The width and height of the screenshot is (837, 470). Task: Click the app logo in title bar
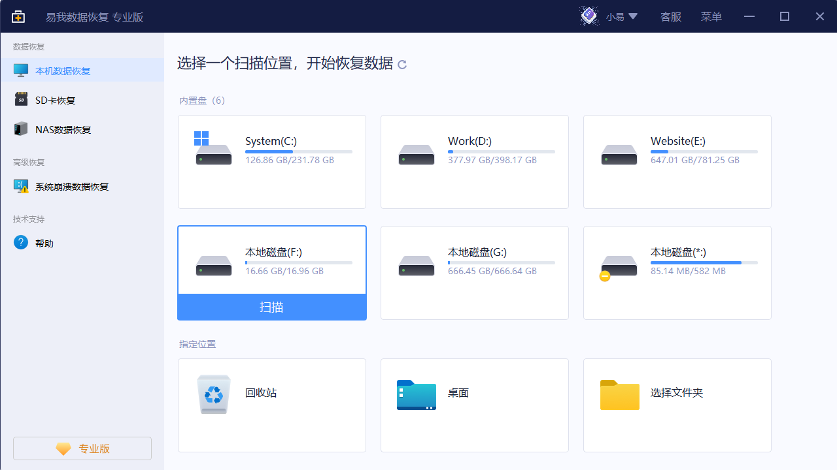coord(18,17)
